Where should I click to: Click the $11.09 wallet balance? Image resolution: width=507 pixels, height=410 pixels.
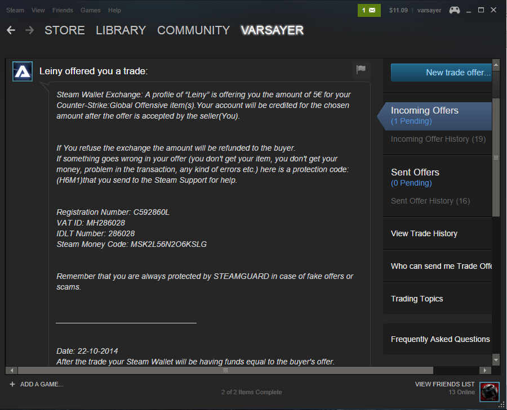tap(398, 10)
